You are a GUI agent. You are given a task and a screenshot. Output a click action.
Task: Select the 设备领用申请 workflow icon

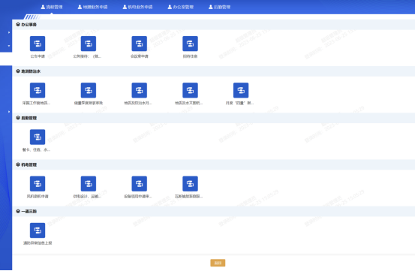click(x=140, y=184)
